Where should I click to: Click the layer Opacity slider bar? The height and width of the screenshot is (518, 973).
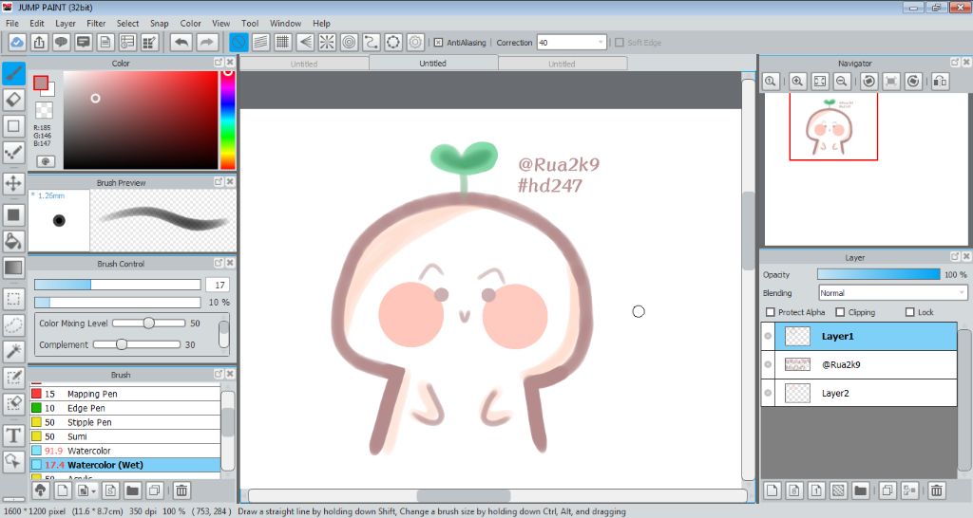pos(878,274)
